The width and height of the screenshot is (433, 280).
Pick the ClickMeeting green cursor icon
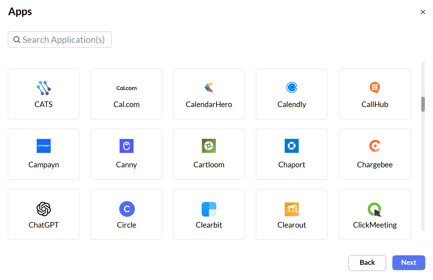[x=375, y=210]
